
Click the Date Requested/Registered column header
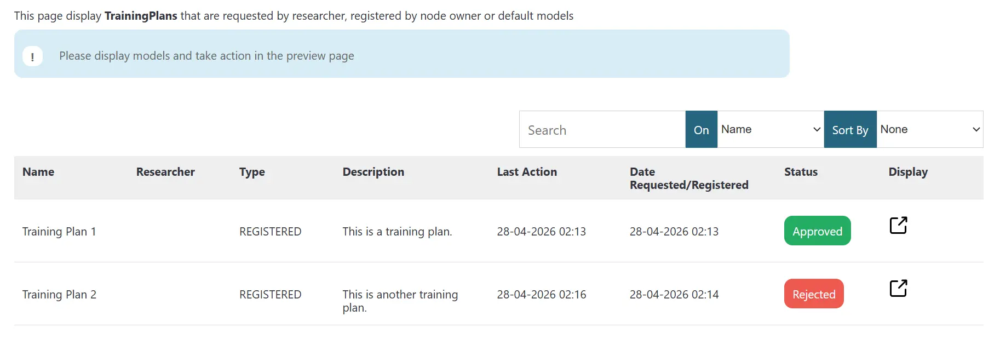pos(689,179)
